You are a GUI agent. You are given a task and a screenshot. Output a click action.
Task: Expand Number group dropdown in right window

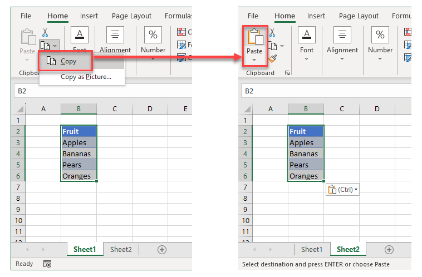point(380,58)
